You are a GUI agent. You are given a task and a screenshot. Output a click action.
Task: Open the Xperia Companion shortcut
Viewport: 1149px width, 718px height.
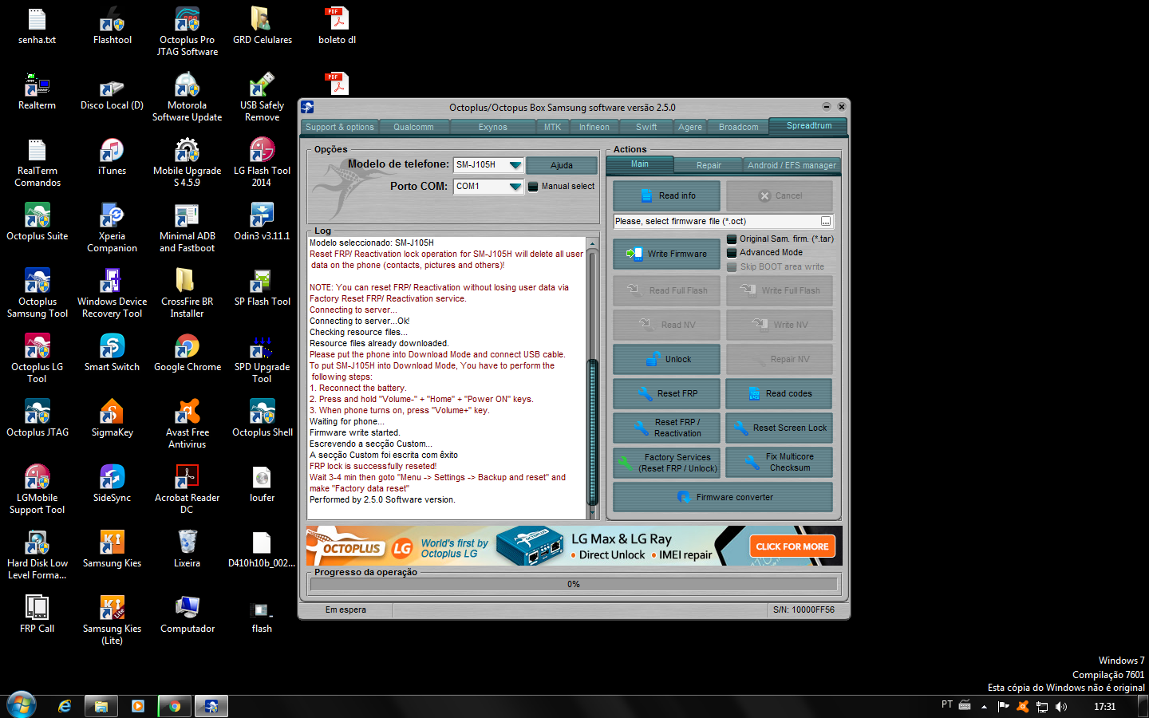coord(112,227)
